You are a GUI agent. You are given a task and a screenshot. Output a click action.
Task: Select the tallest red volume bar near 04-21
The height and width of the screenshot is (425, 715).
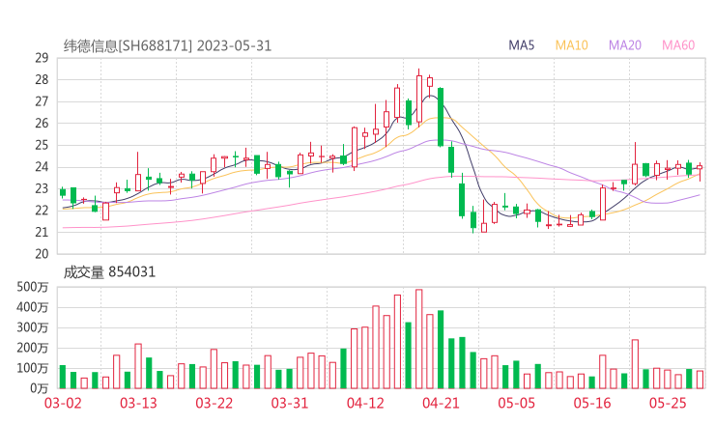click(x=419, y=339)
